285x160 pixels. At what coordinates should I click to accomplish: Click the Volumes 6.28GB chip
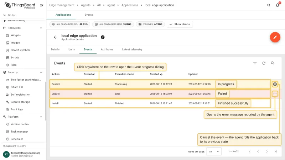click(x=150, y=24)
